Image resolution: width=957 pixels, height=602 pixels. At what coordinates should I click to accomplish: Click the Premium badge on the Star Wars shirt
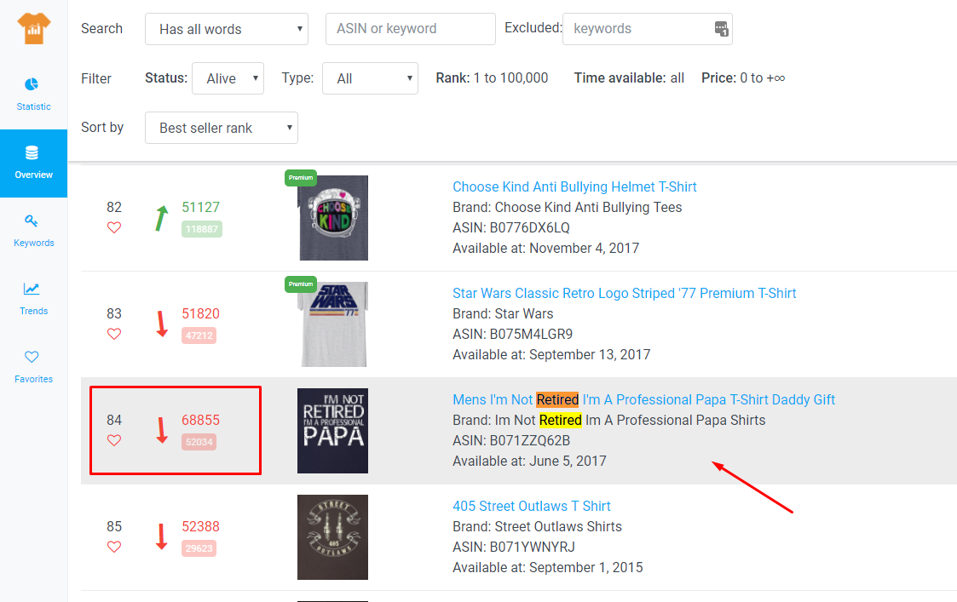[x=300, y=284]
